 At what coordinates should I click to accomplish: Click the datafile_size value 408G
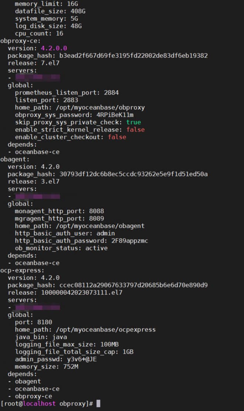tap(78, 11)
